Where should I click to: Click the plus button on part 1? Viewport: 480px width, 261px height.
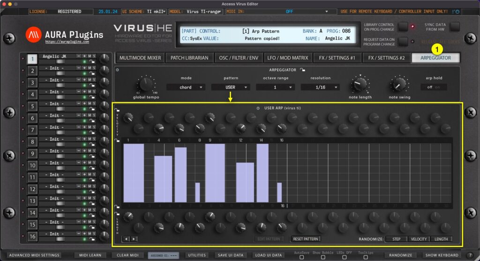pyautogui.click(x=84, y=56)
